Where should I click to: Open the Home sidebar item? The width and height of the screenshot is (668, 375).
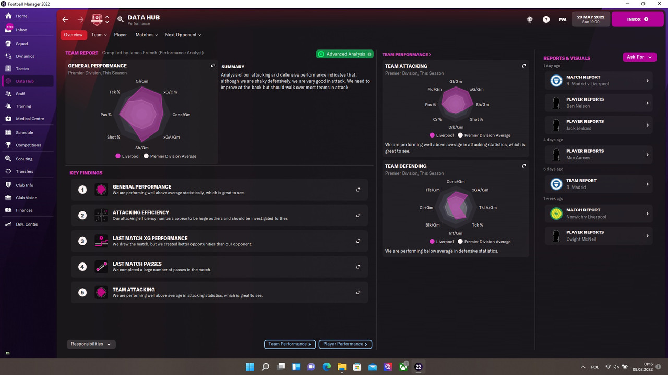28,16
